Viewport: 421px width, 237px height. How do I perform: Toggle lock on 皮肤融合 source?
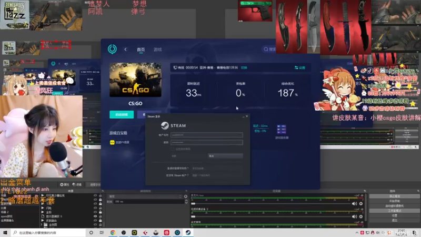click(101, 220)
